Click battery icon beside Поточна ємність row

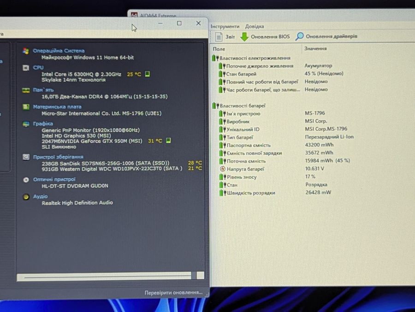[x=222, y=161]
